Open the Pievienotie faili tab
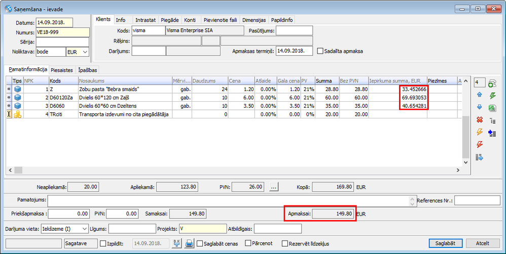Screen dimensions: 506x254 [x=221, y=20]
